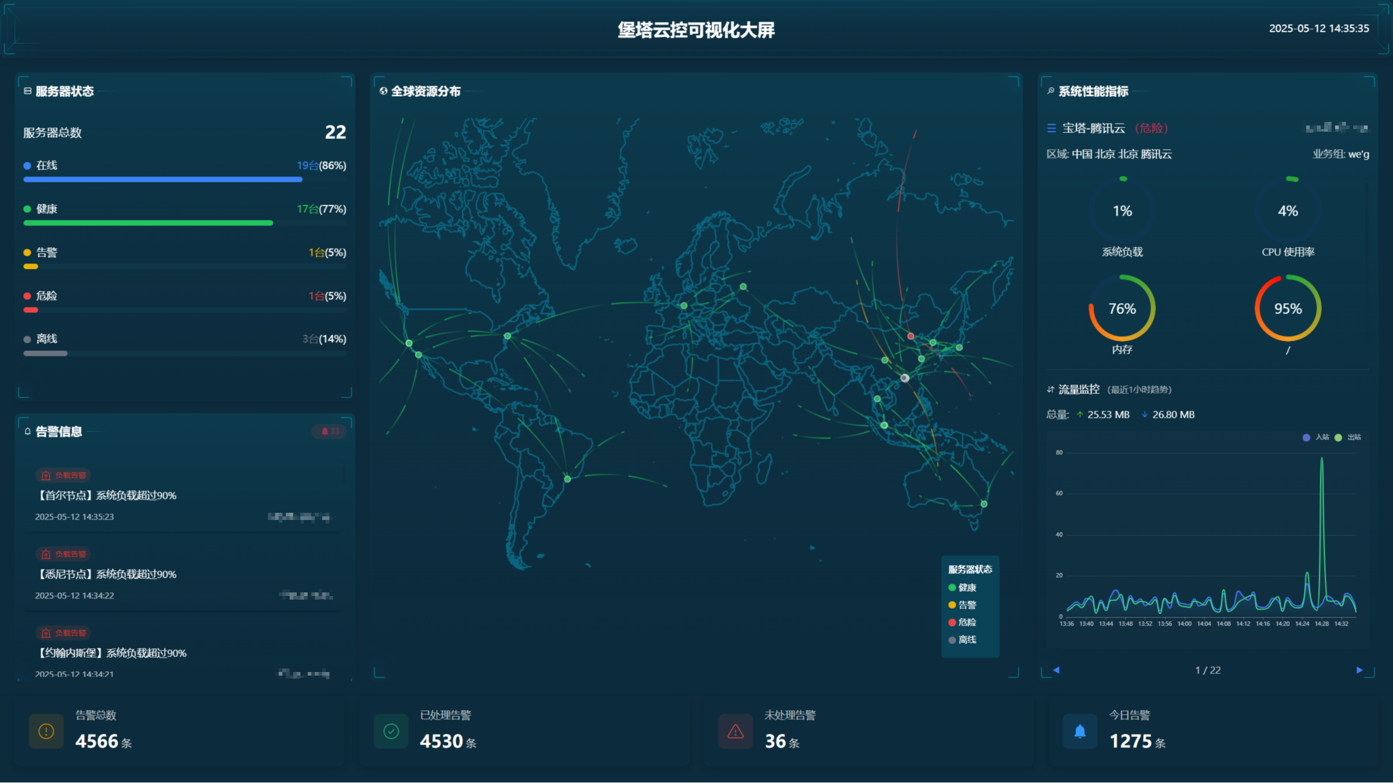Go to next server with right arrow
Screen dimensions: 1393x783
1359,670
